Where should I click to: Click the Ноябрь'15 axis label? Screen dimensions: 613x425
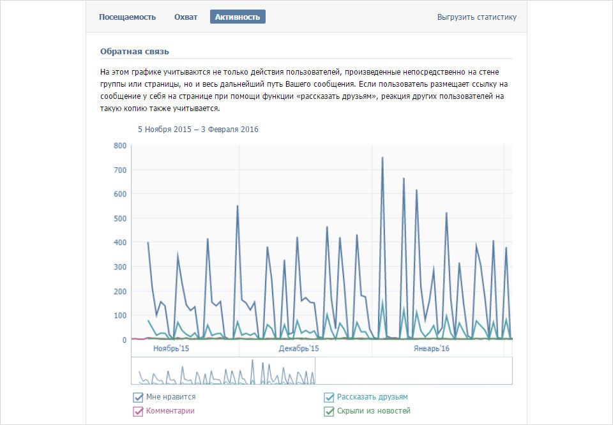coord(171,348)
